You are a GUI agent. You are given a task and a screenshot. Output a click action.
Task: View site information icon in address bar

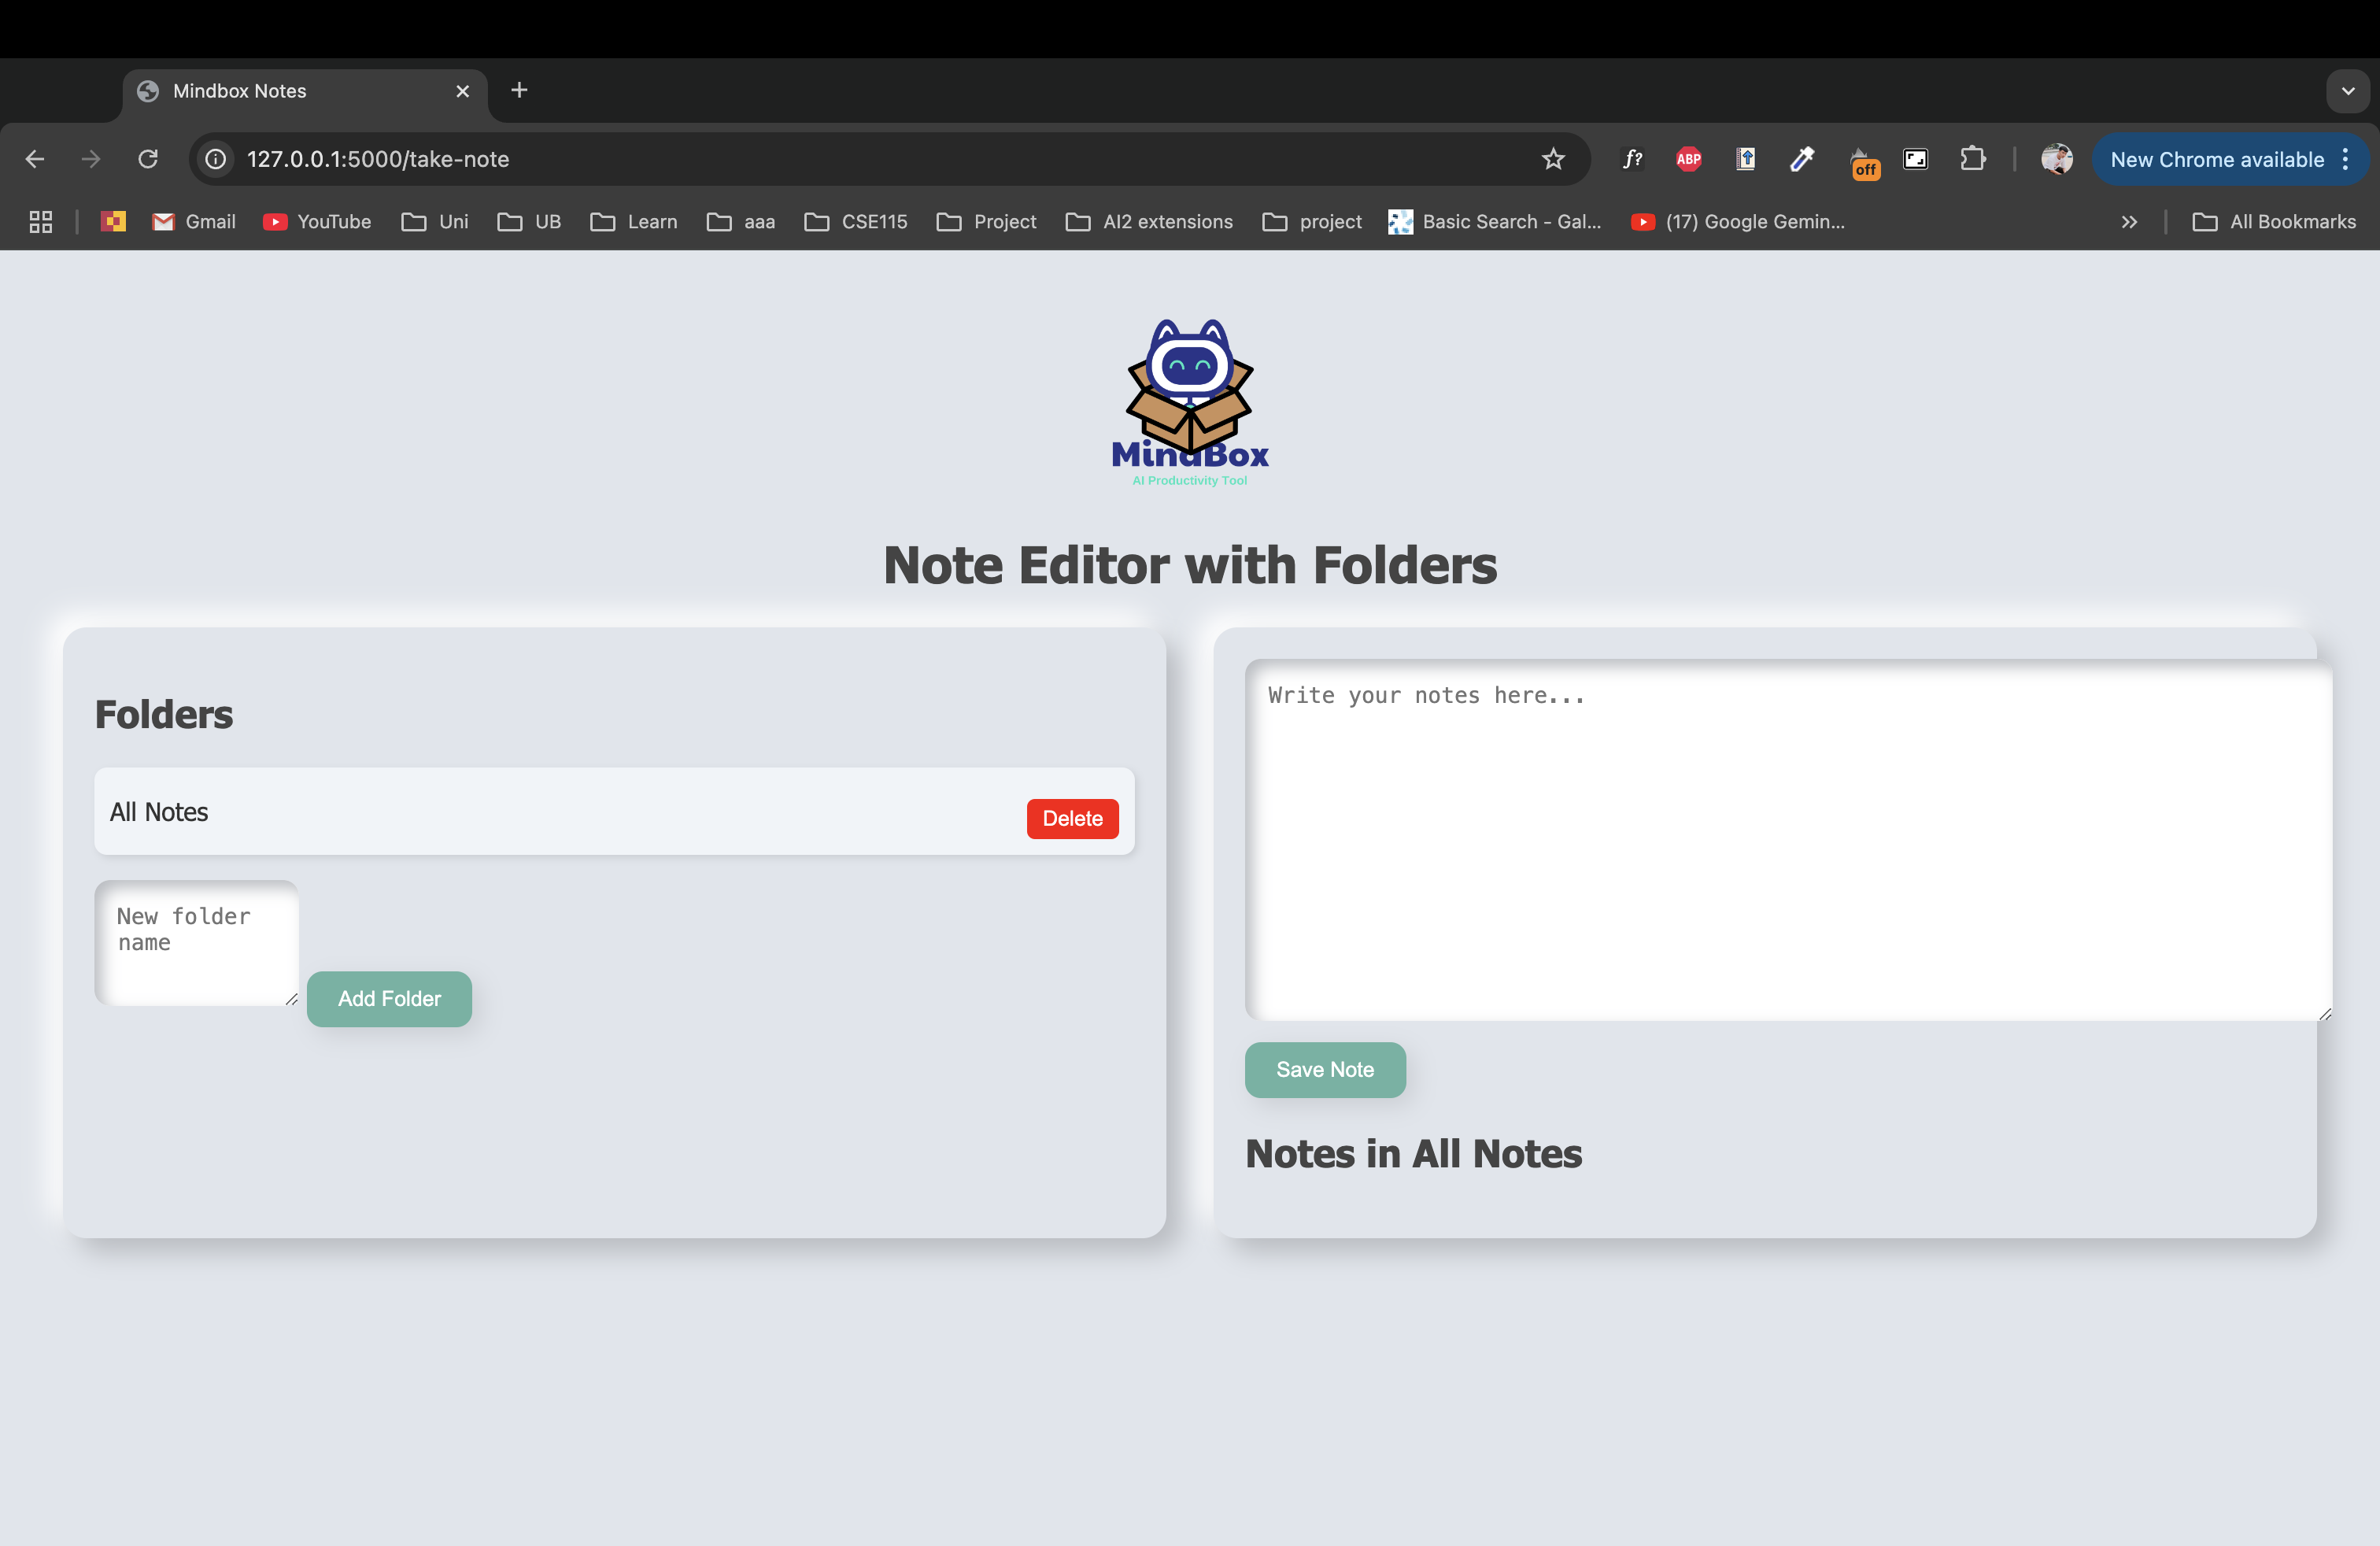click(x=216, y=159)
